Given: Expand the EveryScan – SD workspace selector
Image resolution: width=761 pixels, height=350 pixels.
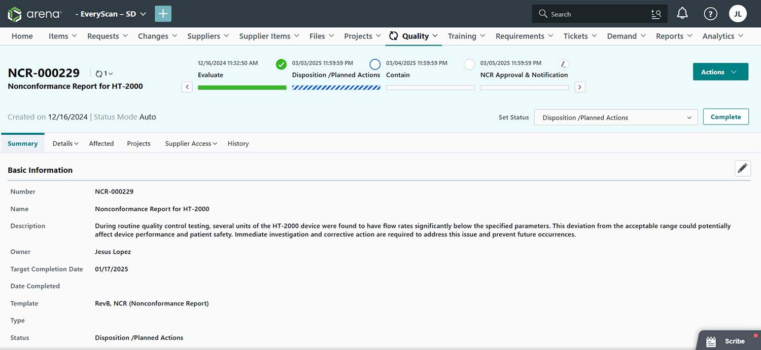Looking at the screenshot, I should point(110,14).
